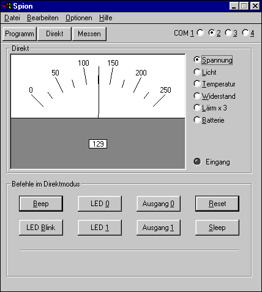Image resolution: width=262 pixels, height=292 pixels.
Task: Select COM port 3 radio button
Action: coord(228,33)
